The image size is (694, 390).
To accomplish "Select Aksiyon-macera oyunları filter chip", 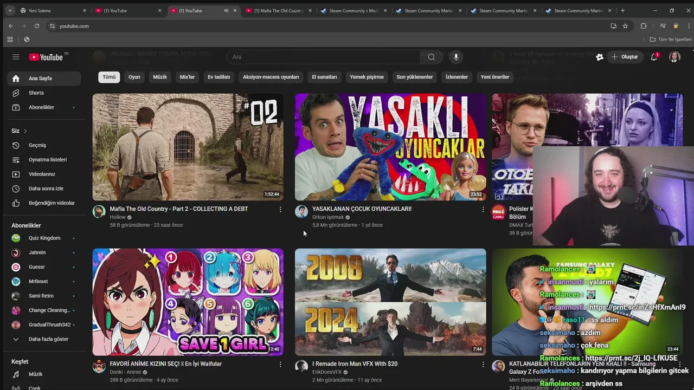I will tap(271, 77).
